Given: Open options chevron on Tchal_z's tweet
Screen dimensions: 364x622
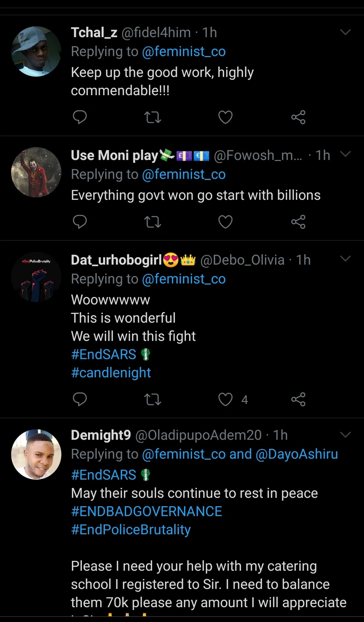Looking at the screenshot, I should click(x=345, y=33).
